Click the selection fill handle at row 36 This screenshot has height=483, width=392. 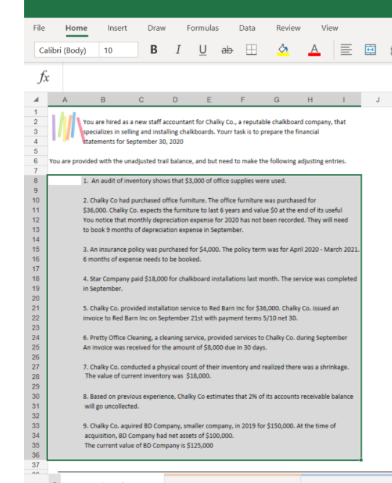click(361, 460)
